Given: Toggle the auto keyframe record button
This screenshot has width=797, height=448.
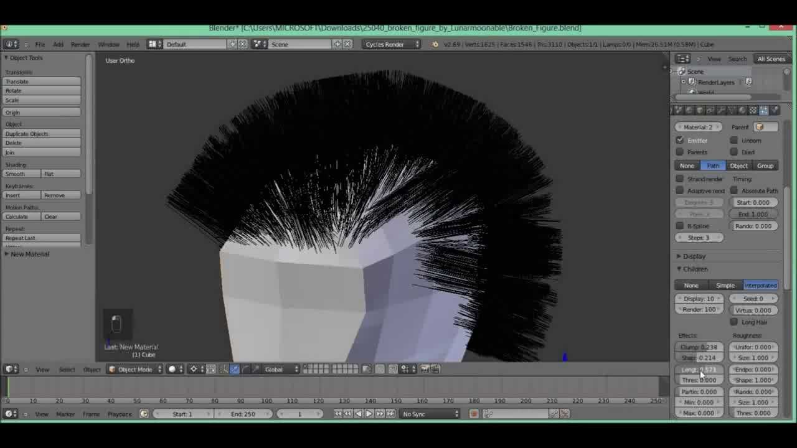Looking at the screenshot, I should pyautogui.click(x=474, y=414).
